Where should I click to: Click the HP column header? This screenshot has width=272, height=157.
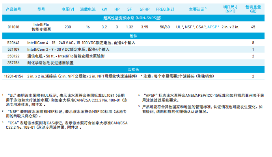click(117, 9)
